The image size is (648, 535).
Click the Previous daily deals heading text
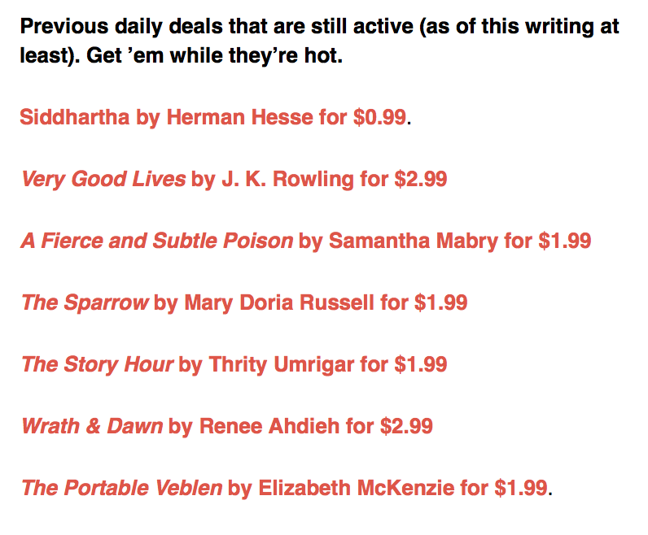click(319, 41)
